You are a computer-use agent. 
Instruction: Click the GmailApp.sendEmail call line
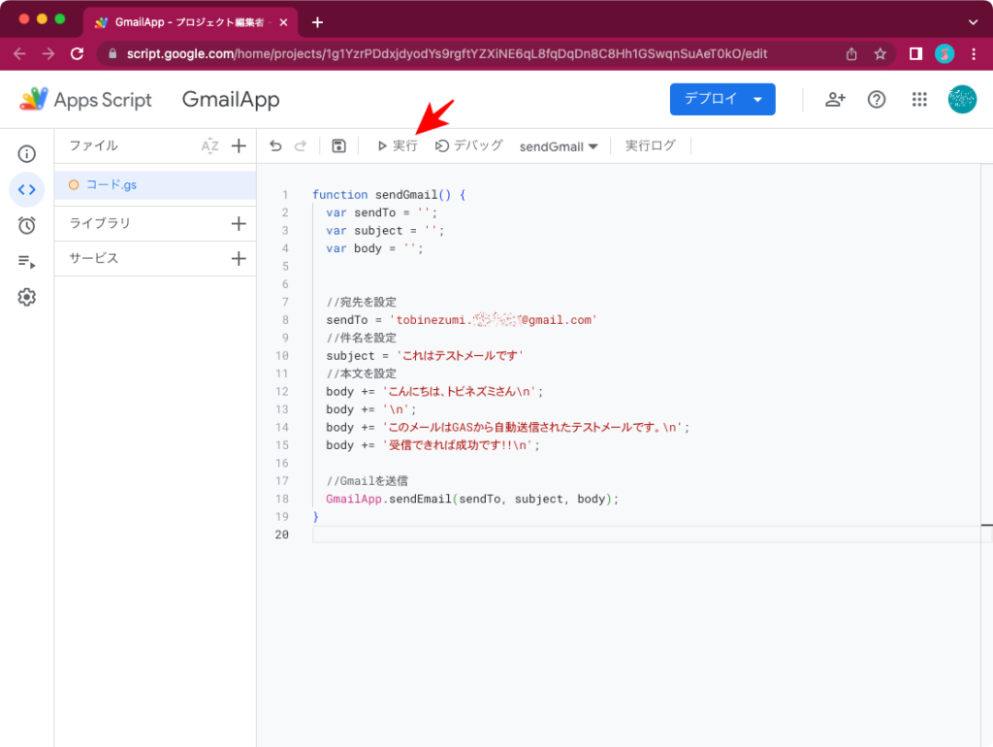tap(472, 500)
